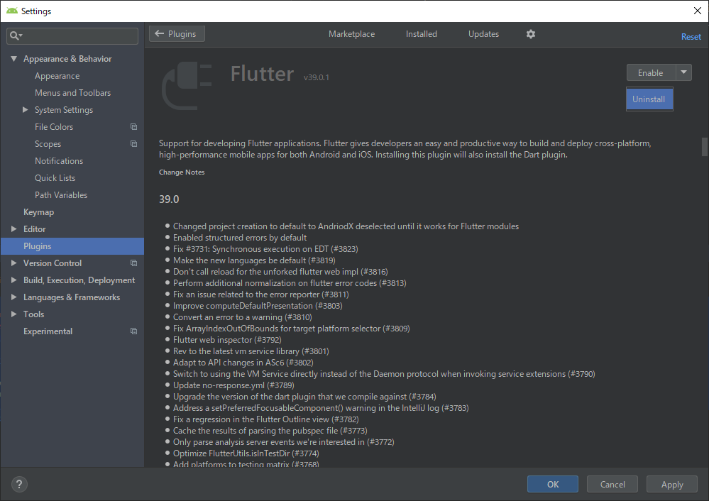Click 'Adapt to API changes in ASc6' note
The width and height of the screenshot is (709, 501).
coord(243,362)
